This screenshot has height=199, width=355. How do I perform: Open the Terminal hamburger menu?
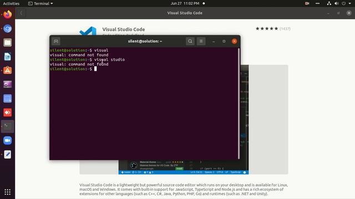point(201,41)
